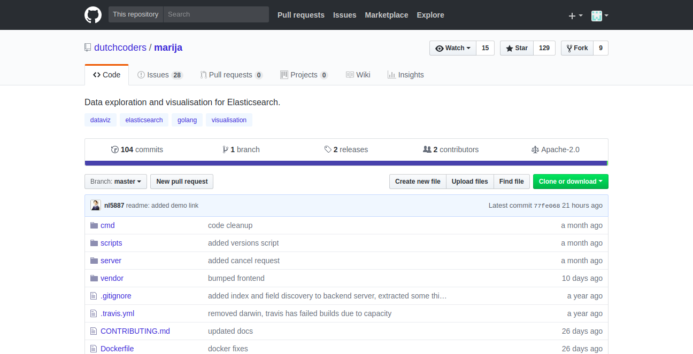Click the Apache-2.0 license scale icon
The height and width of the screenshot is (354, 693).
[535, 150]
